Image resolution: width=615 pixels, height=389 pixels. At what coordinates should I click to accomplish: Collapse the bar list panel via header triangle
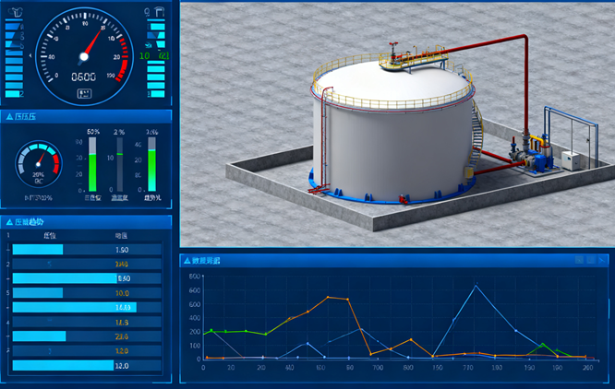point(9,222)
